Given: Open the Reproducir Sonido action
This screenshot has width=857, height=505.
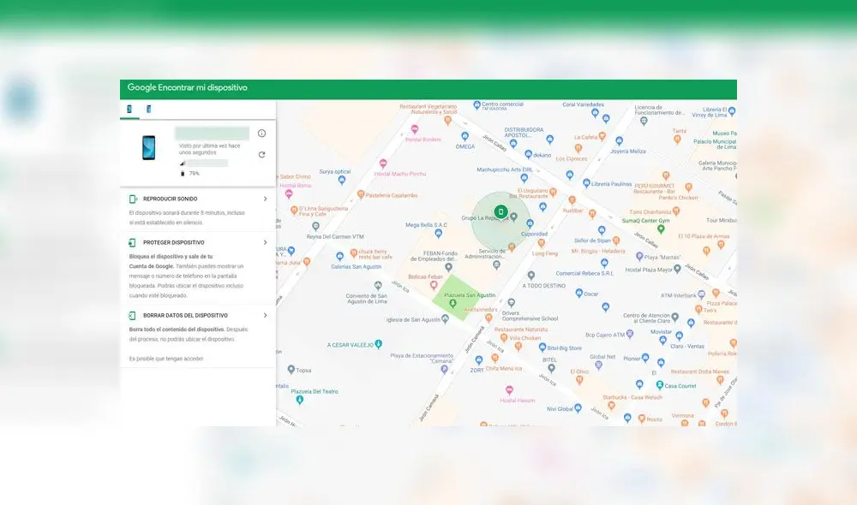Looking at the screenshot, I should click(x=193, y=198).
